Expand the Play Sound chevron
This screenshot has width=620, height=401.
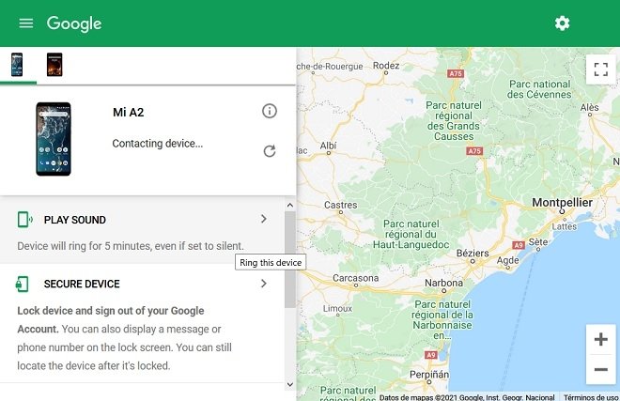coord(264,219)
